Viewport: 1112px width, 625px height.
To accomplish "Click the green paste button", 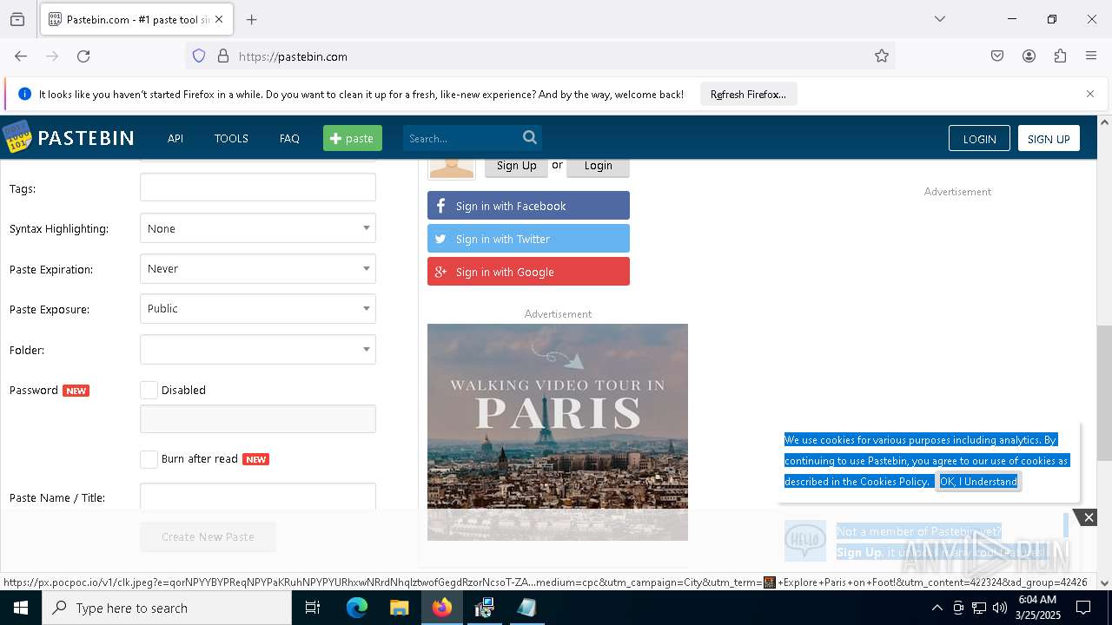I will [x=353, y=138].
